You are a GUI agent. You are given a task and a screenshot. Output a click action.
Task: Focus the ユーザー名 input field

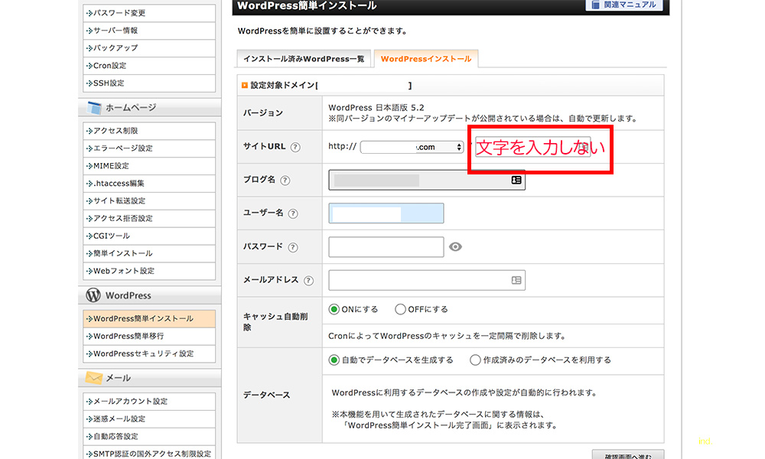[x=386, y=213]
